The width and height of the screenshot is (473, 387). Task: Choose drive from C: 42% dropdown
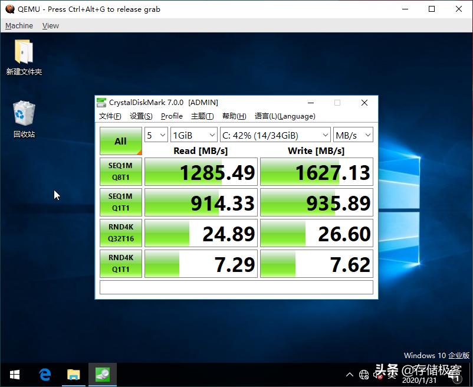tap(275, 135)
